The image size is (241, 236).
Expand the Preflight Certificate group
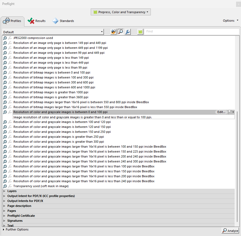click(4, 216)
